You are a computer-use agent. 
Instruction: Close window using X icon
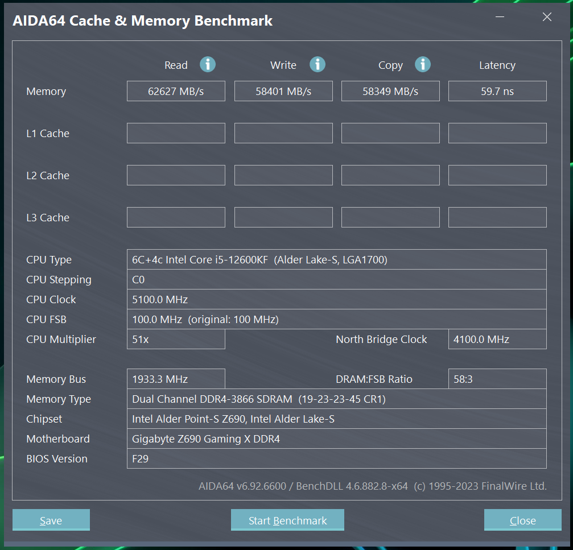547,17
